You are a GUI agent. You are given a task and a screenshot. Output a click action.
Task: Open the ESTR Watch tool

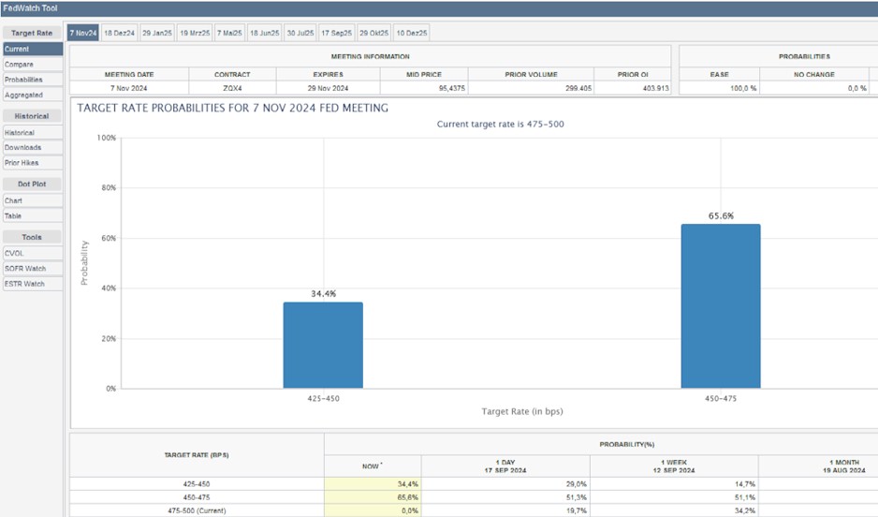33,284
